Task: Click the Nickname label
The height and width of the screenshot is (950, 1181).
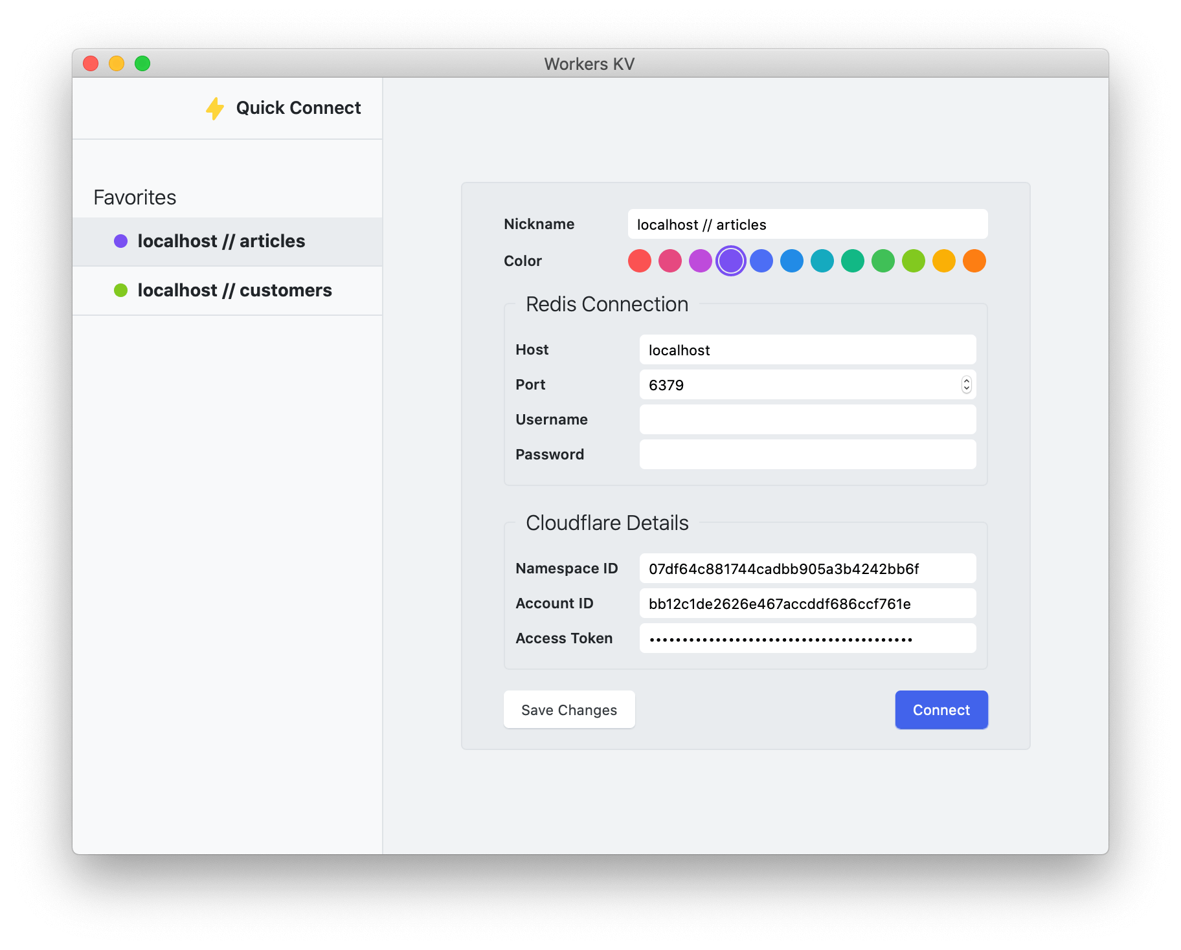Action: coord(539,225)
